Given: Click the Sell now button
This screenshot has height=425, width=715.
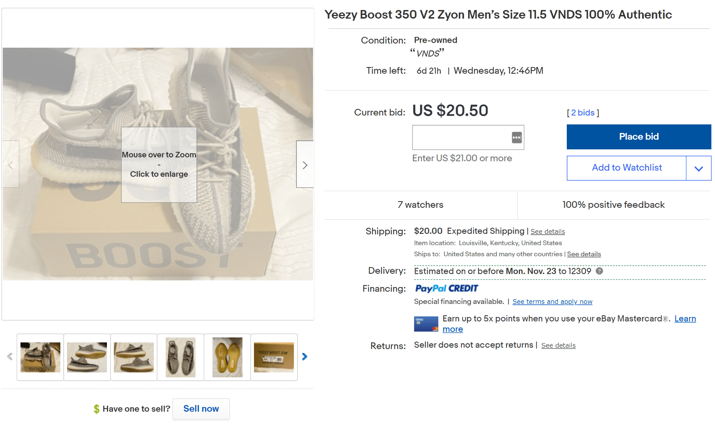Looking at the screenshot, I should coord(201,409).
